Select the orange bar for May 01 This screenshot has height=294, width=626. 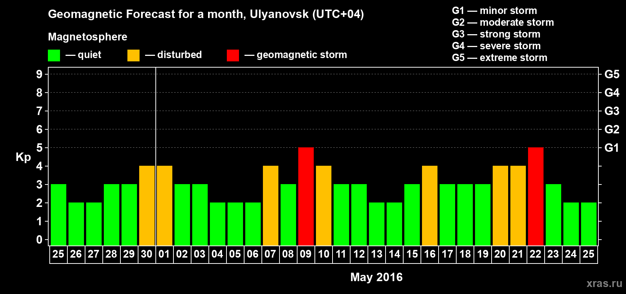coord(165,205)
